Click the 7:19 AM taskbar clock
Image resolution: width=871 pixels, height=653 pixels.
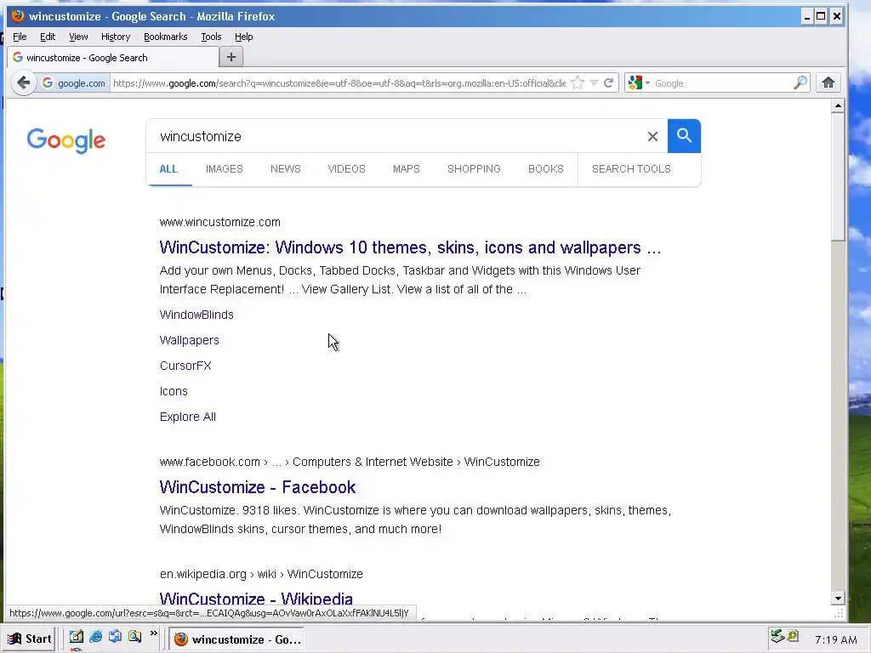click(835, 639)
